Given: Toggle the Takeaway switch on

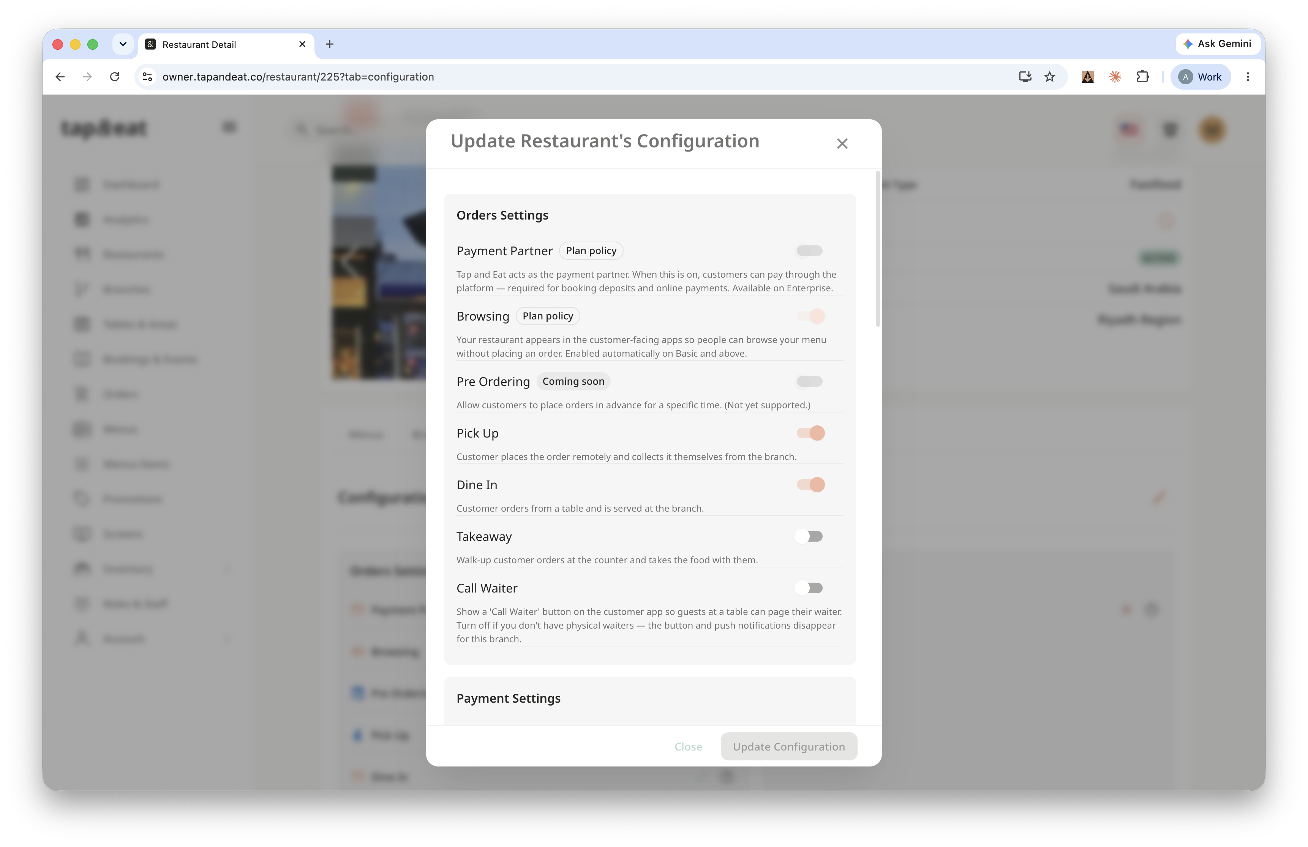Looking at the screenshot, I should click(809, 536).
